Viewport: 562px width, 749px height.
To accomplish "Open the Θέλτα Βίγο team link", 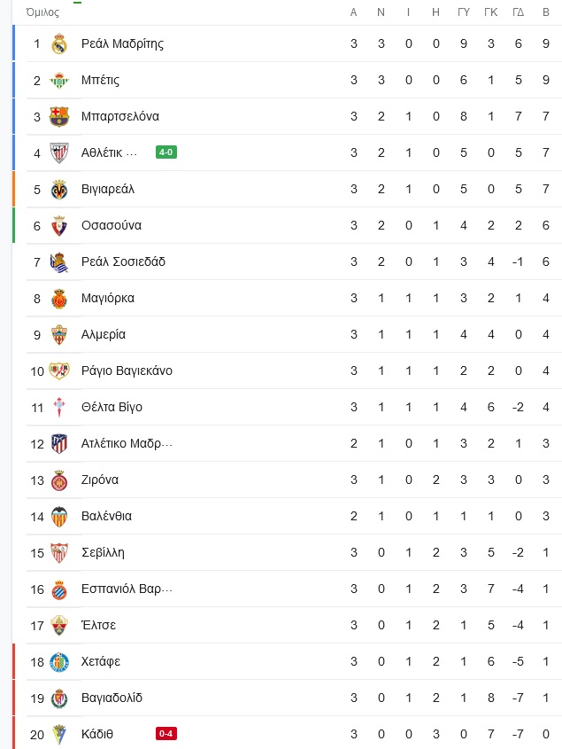I will [x=112, y=407].
